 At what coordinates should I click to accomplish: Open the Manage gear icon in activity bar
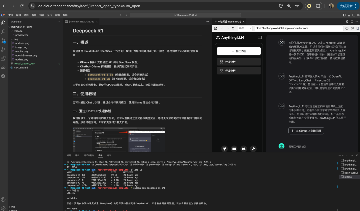[x=3, y=208]
